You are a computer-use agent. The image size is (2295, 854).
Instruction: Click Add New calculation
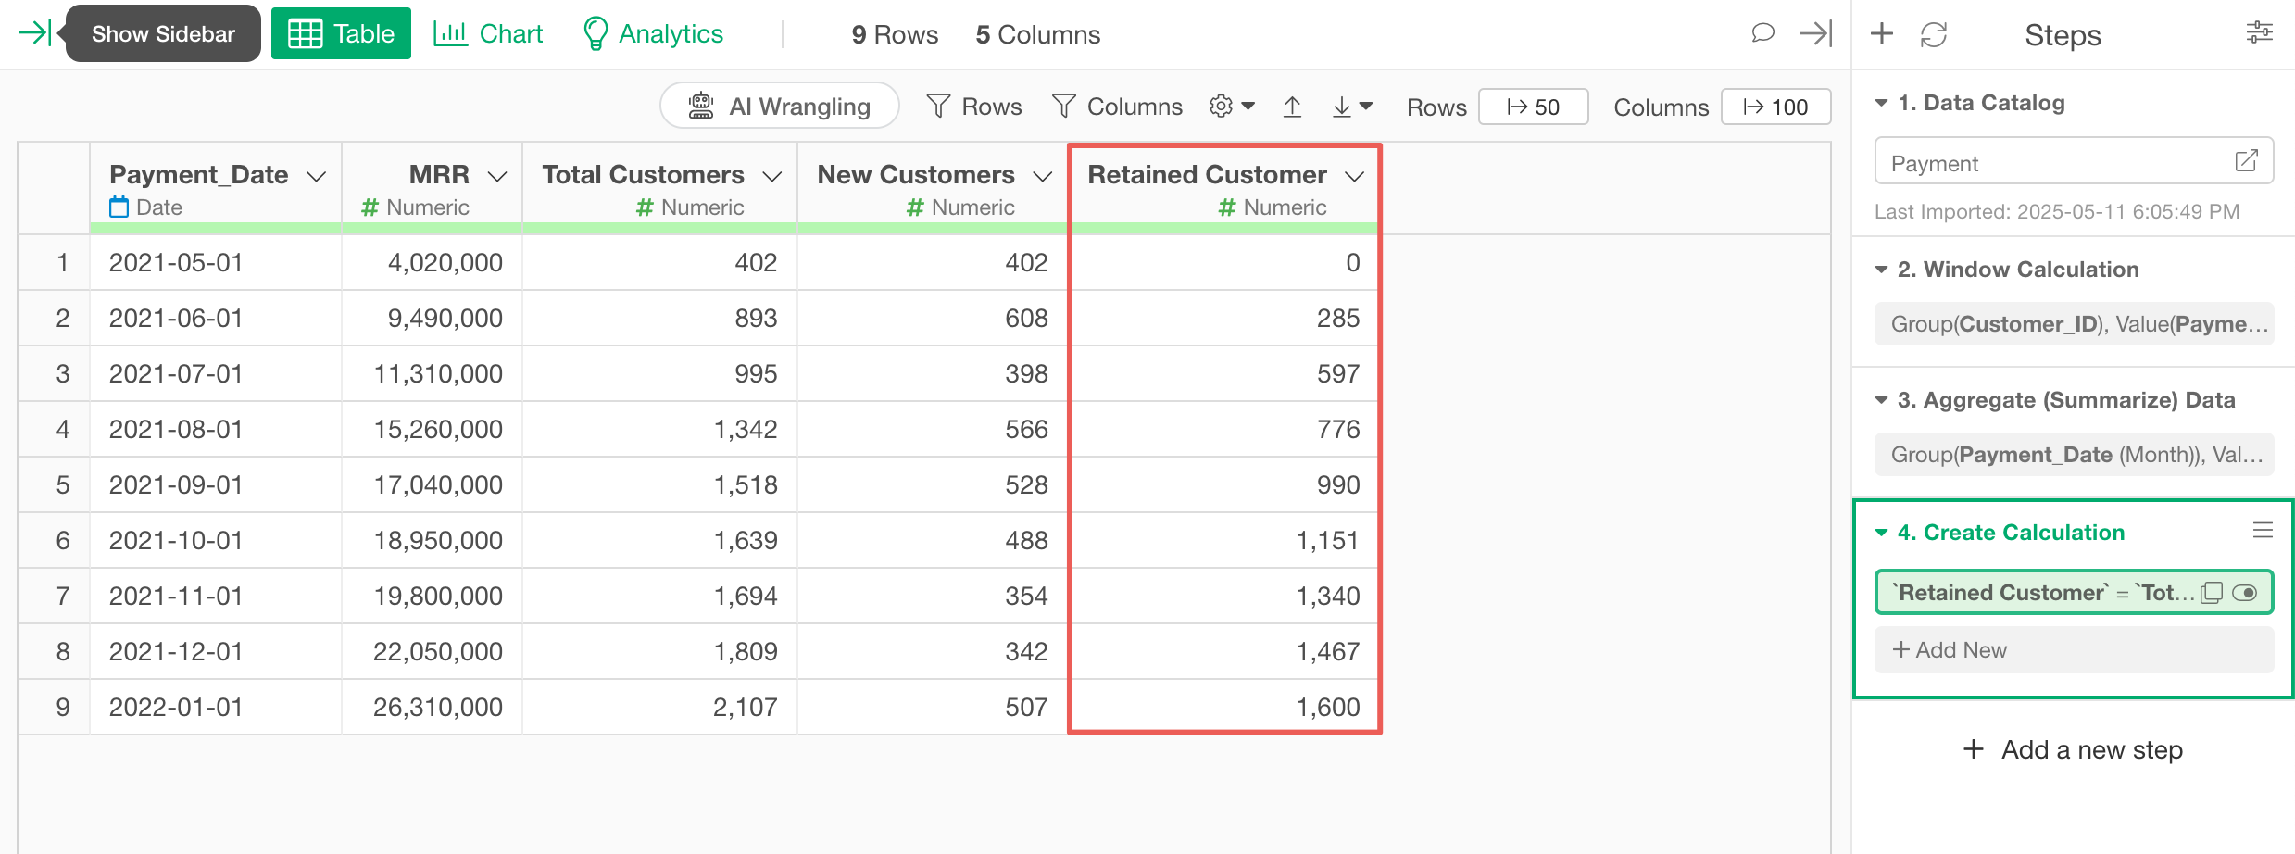2074,650
